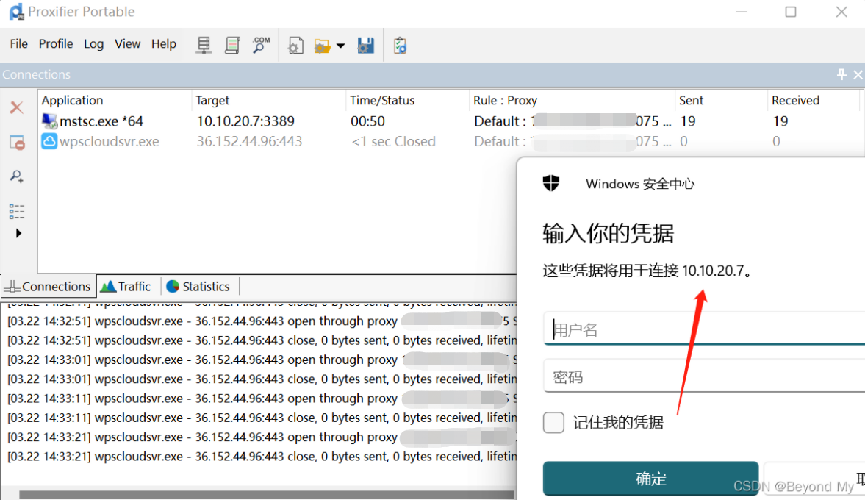Open the Log menu
Viewport: 865px width, 500px height.
pos(94,44)
